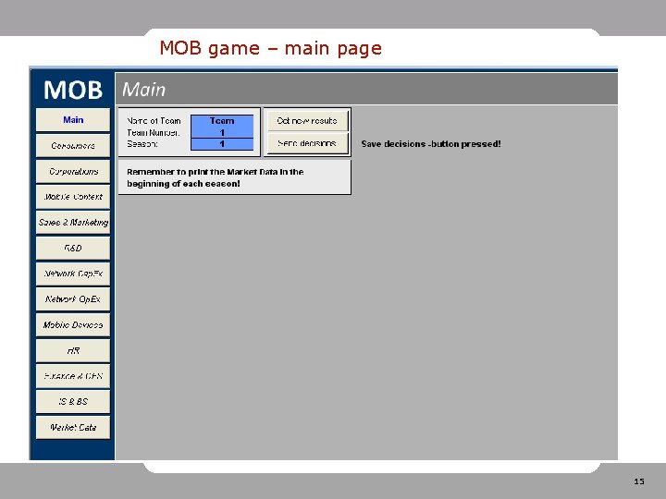Viewport: 666px width, 499px height.
Task: Navigate to Network OpEx
Action: [73, 298]
